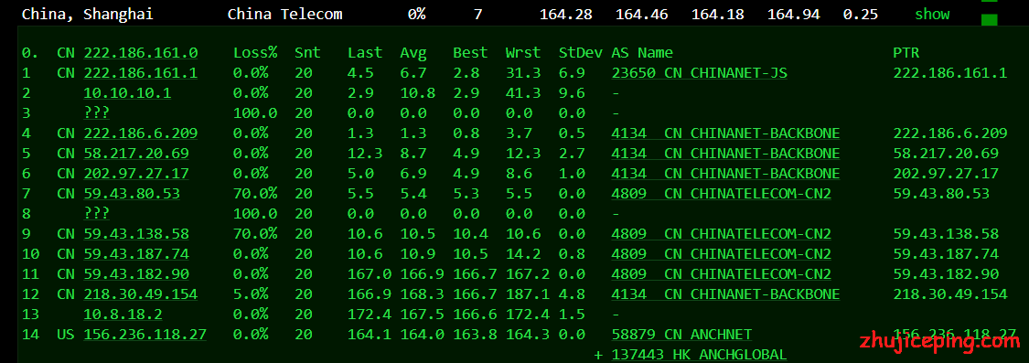Open the hop 2 IP link 10.10.10.1
Viewport: 1029px width, 363px height.
pyautogui.click(x=127, y=93)
